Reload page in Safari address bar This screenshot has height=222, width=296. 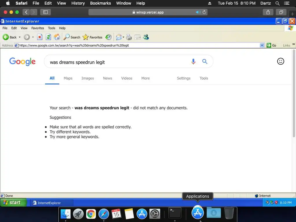click(x=204, y=12)
